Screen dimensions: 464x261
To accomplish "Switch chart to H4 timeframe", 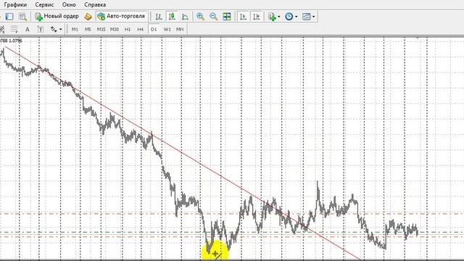I will pos(140,29).
